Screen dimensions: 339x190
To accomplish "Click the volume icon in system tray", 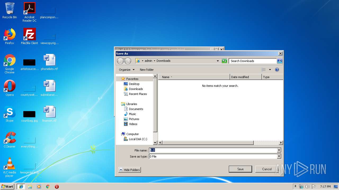I will click(x=307, y=187).
